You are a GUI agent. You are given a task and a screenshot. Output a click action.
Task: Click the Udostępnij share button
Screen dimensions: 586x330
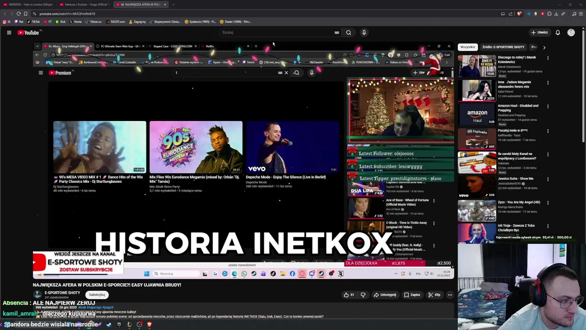click(x=385, y=295)
